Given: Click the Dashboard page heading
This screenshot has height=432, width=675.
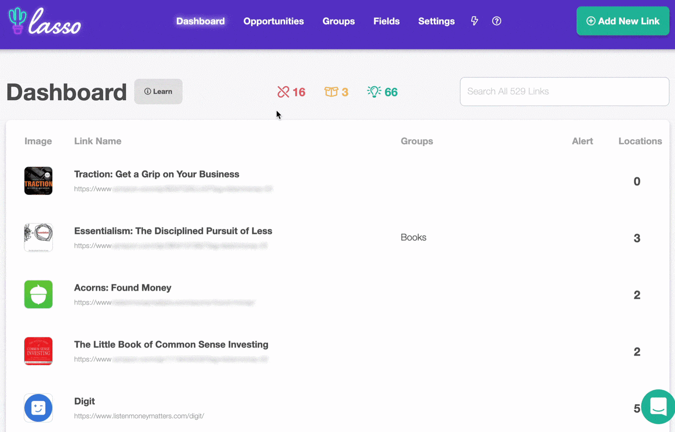Looking at the screenshot, I should pyautogui.click(x=67, y=92).
